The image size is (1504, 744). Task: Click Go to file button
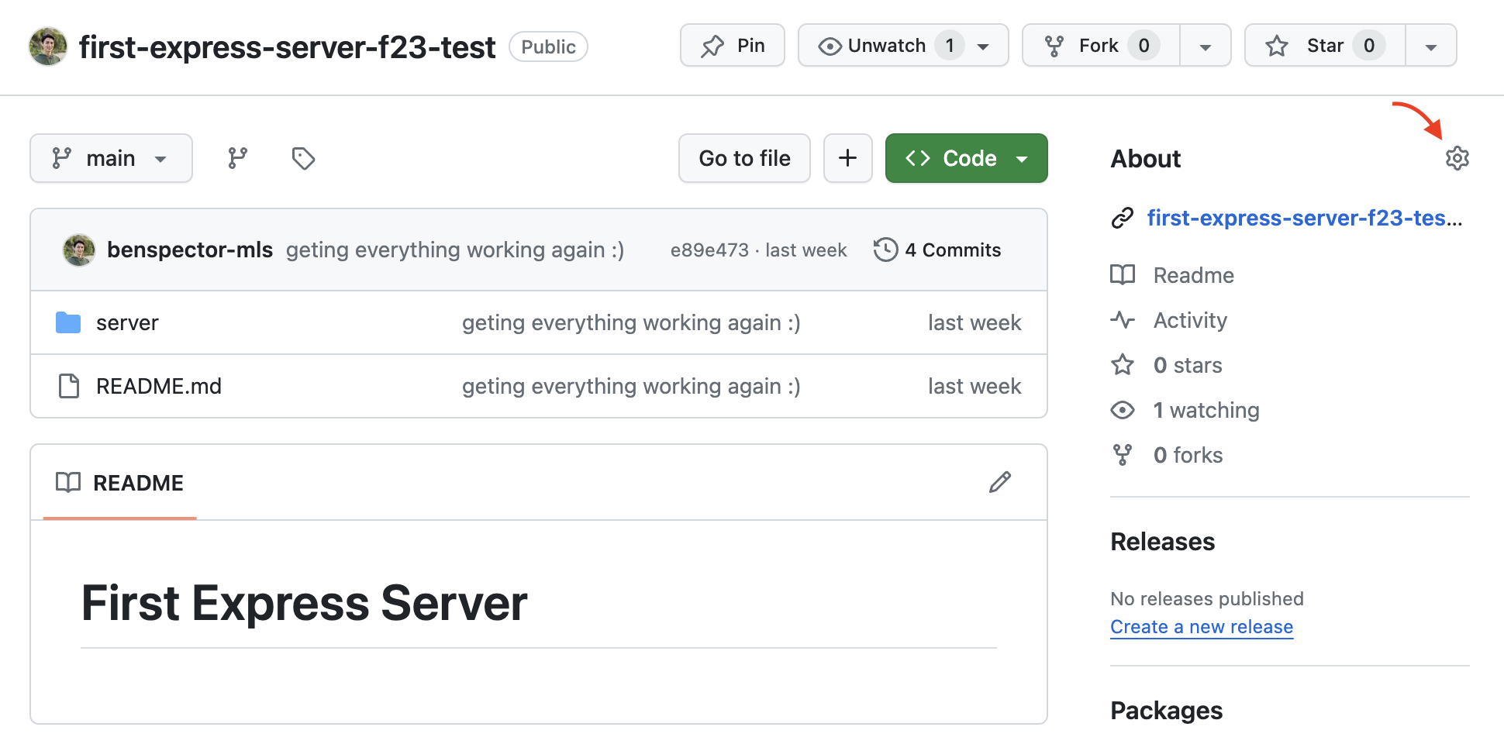pyautogui.click(x=744, y=158)
